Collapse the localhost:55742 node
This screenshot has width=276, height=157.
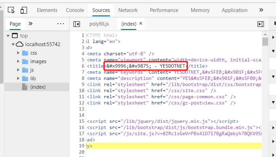[x=13, y=44]
